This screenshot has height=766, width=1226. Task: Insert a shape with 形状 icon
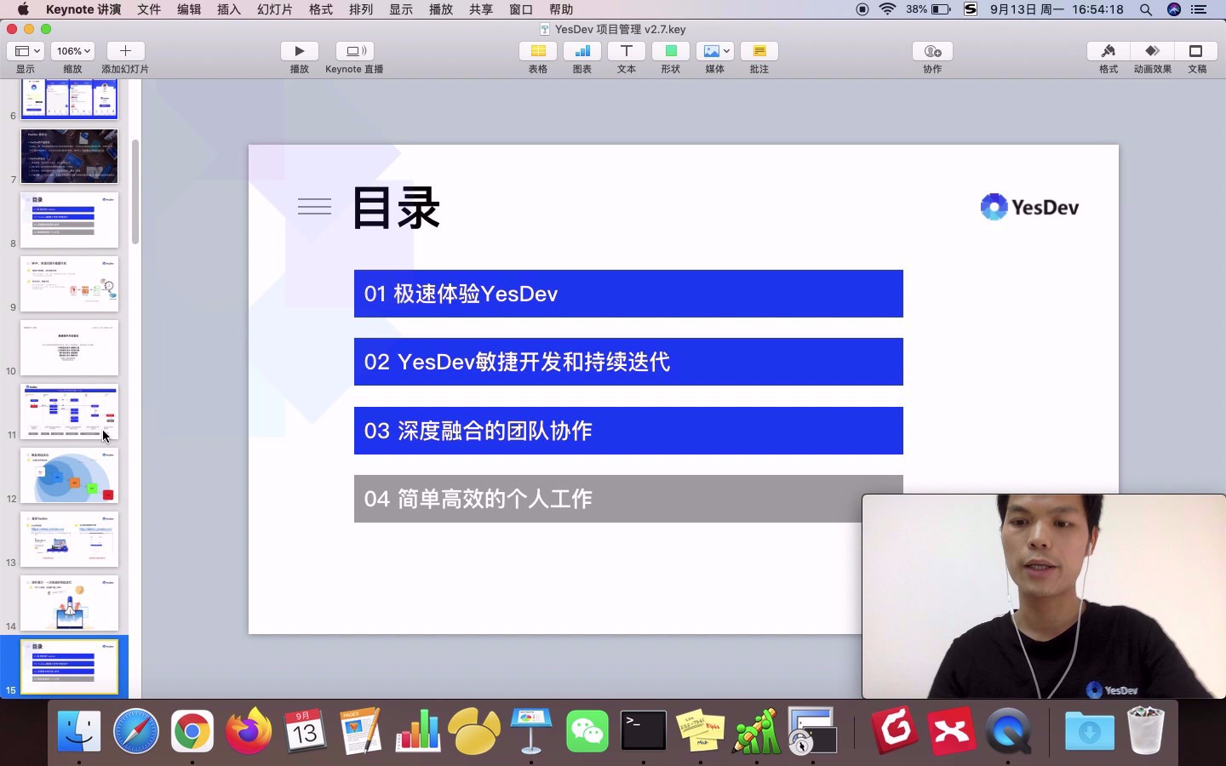[671, 51]
